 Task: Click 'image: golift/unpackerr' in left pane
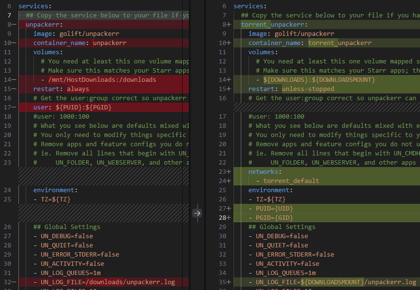(76, 34)
